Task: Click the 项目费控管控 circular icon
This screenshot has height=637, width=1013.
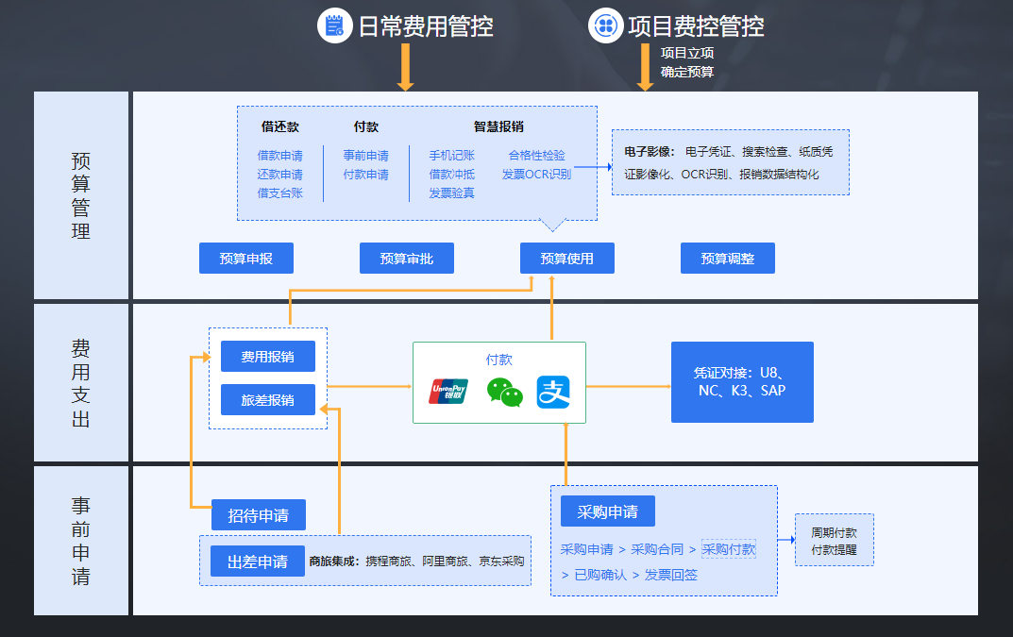Action: 605,25
